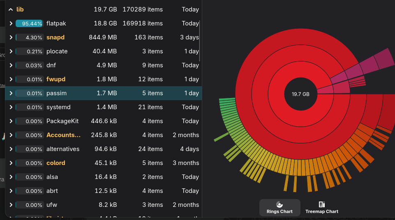Switch to Treemap Chart view
The image size is (395, 220).
(x=321, y=208)
